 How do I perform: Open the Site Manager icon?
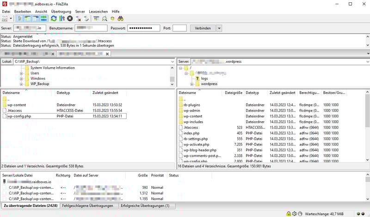6,19
